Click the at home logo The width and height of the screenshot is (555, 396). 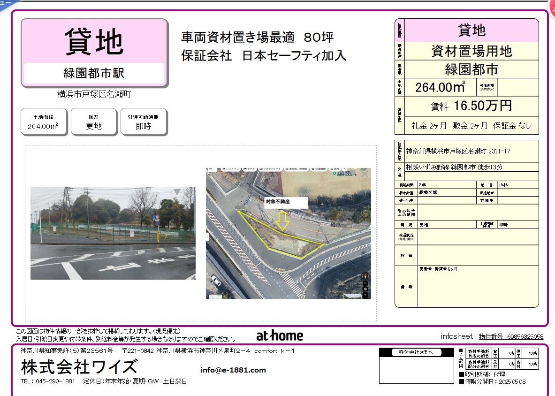coord(280,335)
